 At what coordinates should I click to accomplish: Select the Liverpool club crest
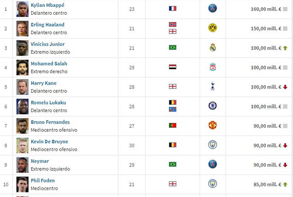(212, 67)
